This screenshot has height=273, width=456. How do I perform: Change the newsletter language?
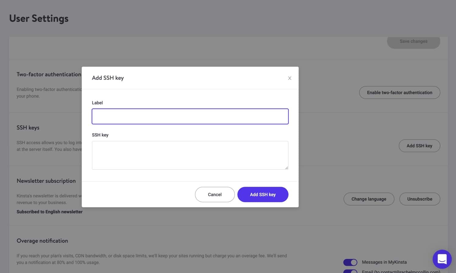[369, 199]
